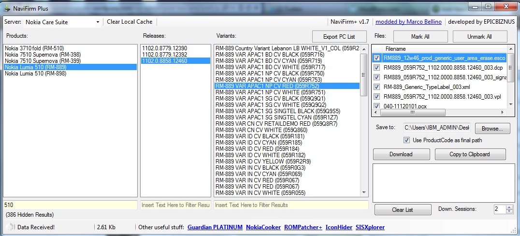Select variant IN CV WHITE (059R055)
The width and height of the screenshot is (520, 236).
[x=287, y=193]
